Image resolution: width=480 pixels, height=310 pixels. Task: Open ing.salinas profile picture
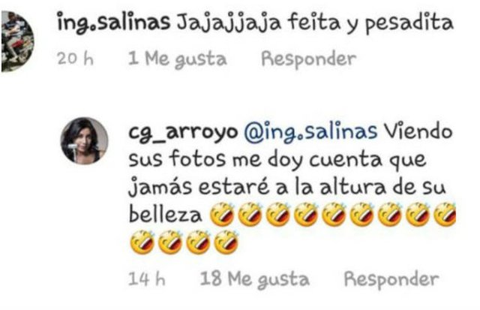pos(16,41)
